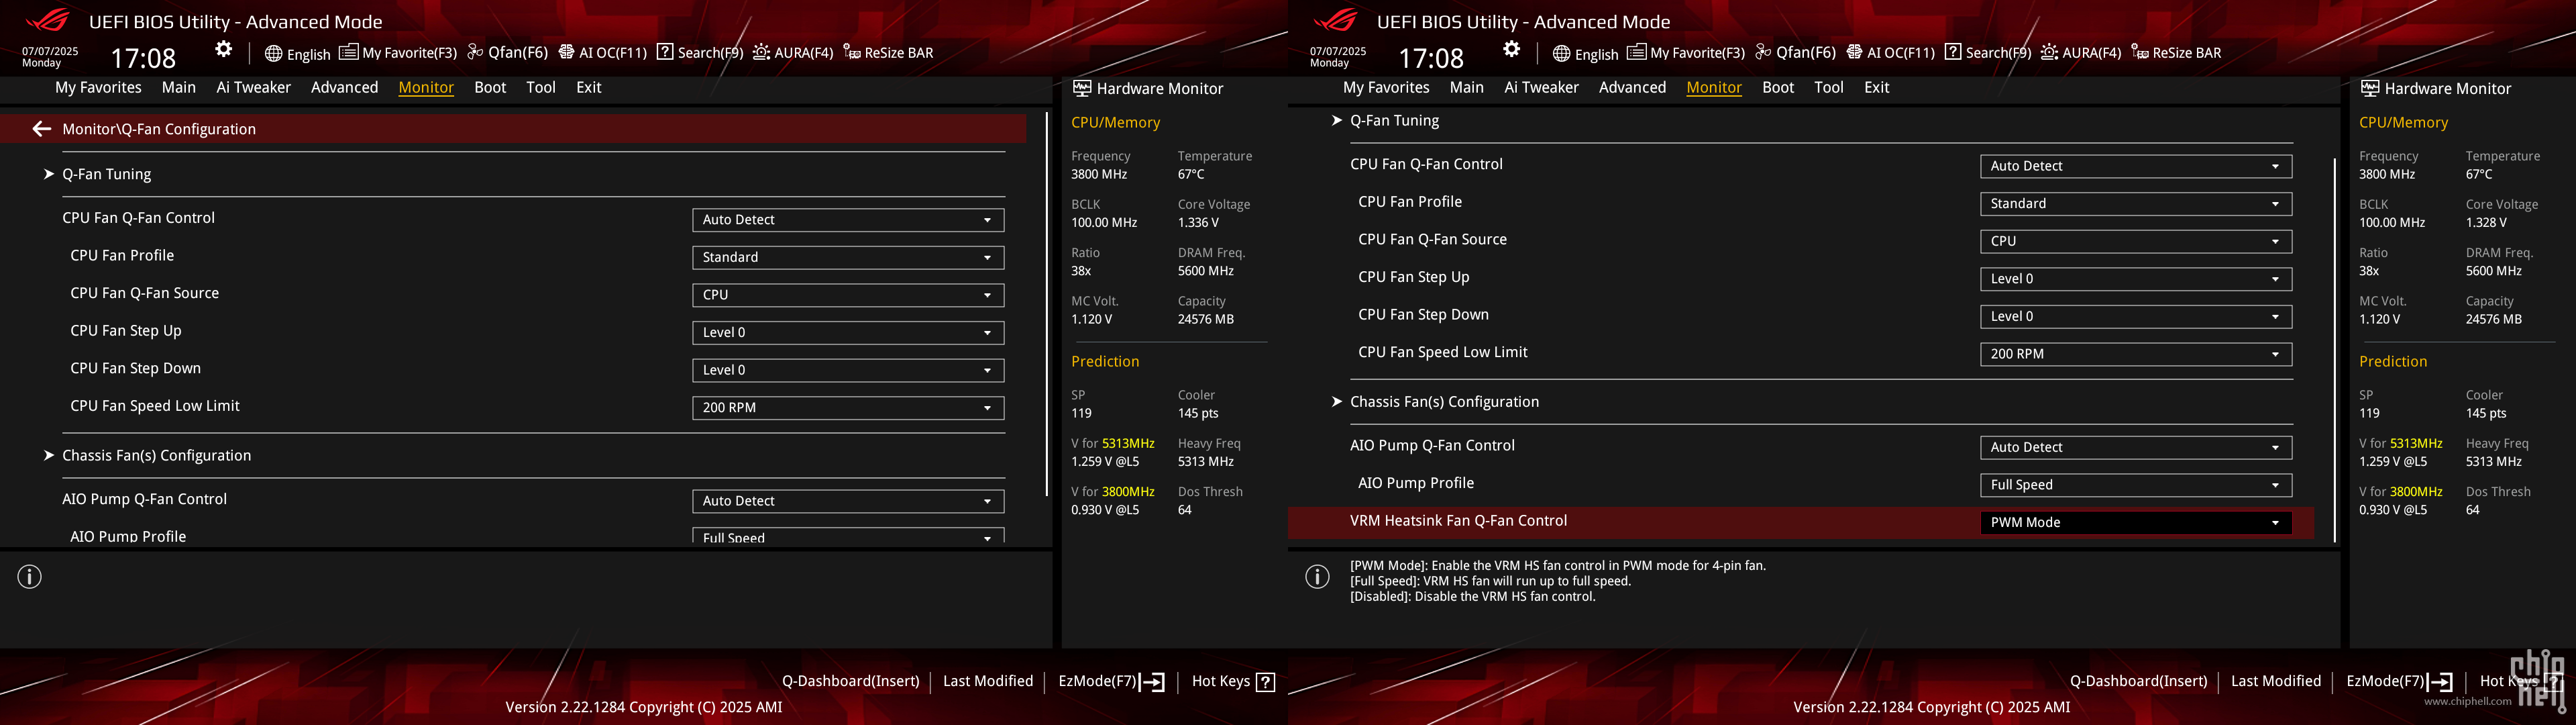The height and width of the screenshot is (725, 2576).
Task: Click Last Modified in left screen
Action: [988, 681]
